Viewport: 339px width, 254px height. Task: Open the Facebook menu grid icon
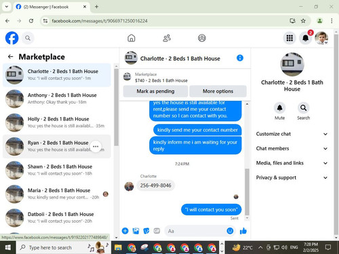click(x=290, y=38)
